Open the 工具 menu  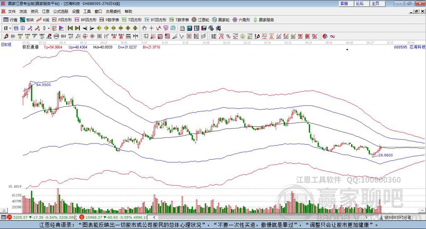tap(87, 11)
